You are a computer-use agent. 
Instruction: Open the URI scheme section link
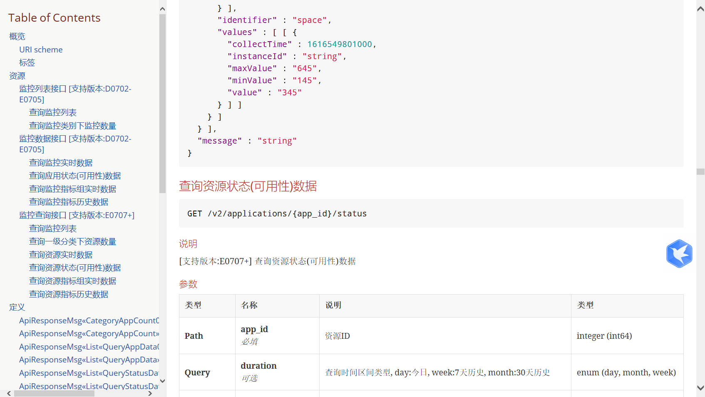point(41,50)
